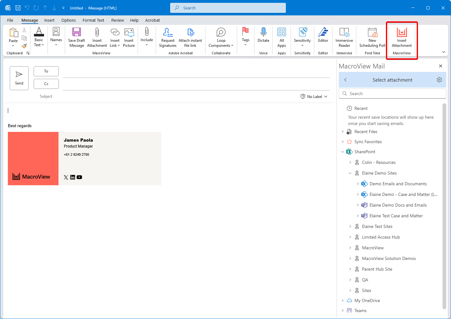
Task: Open the Names address book menu
Action: pos(56,37)
